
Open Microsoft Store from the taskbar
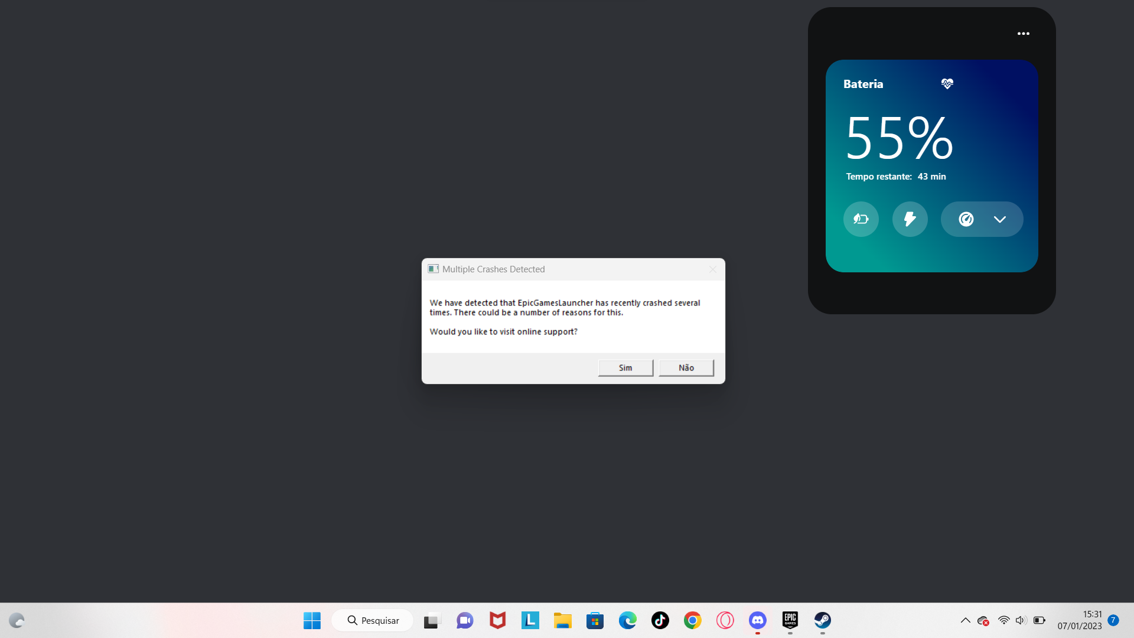[595, 620]
